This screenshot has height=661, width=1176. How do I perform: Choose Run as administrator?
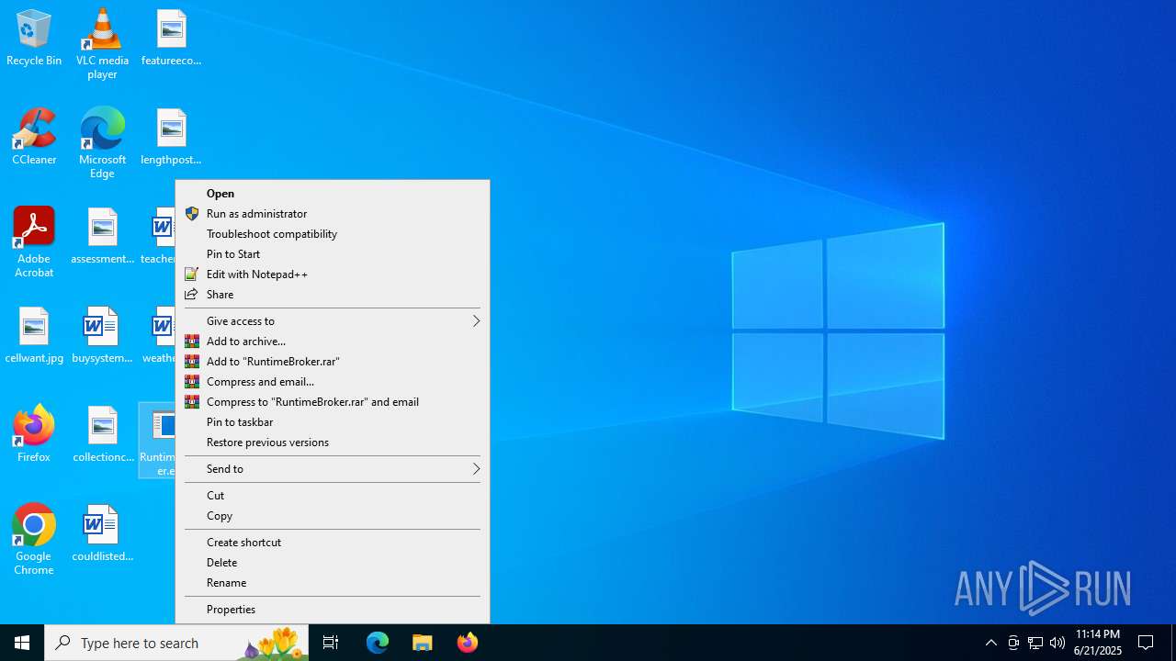click(333, 214)
